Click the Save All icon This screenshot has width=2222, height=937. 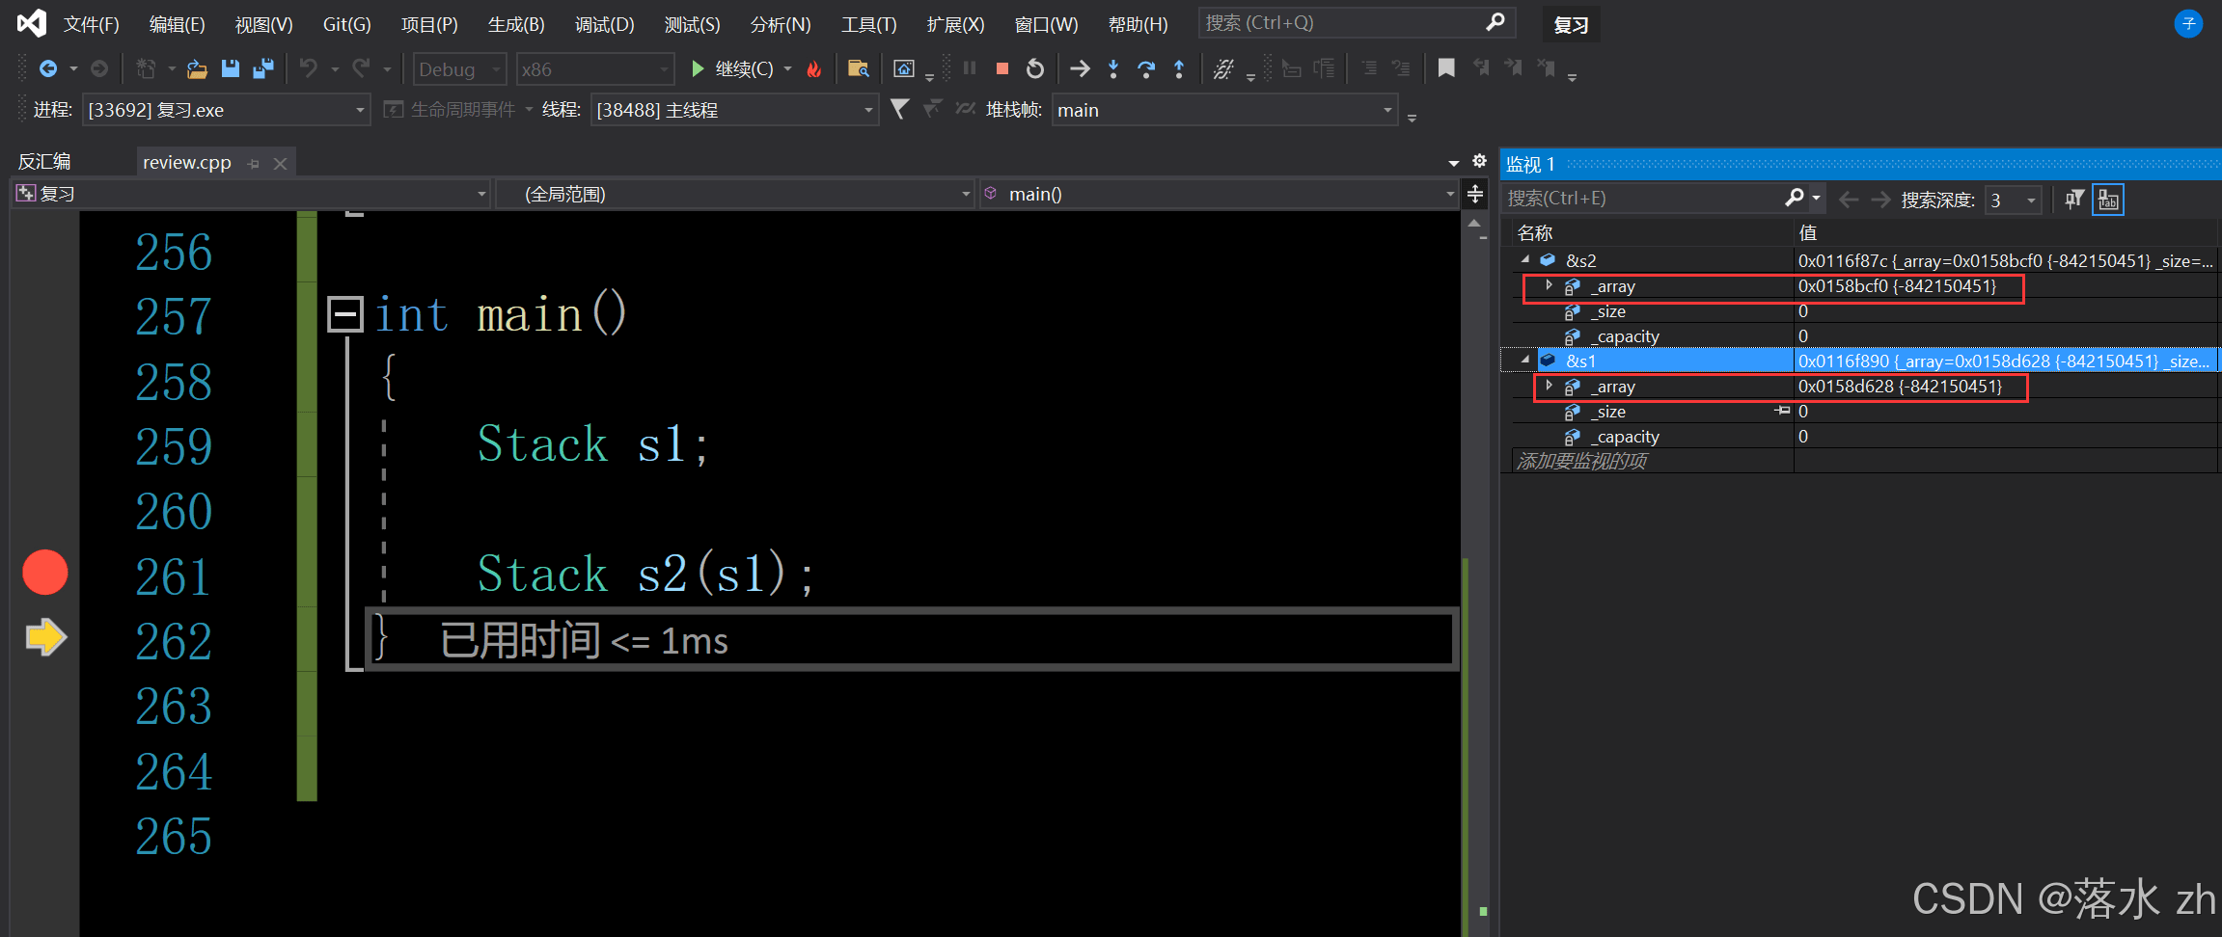pos(262,68)
